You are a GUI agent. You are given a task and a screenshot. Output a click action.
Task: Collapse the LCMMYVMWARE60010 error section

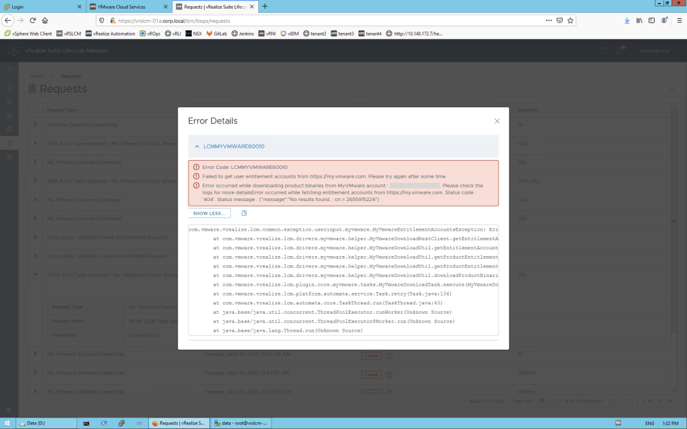pyautogui.click(x=197, y=146)
